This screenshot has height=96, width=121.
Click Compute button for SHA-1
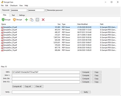[x=86, y=76]
